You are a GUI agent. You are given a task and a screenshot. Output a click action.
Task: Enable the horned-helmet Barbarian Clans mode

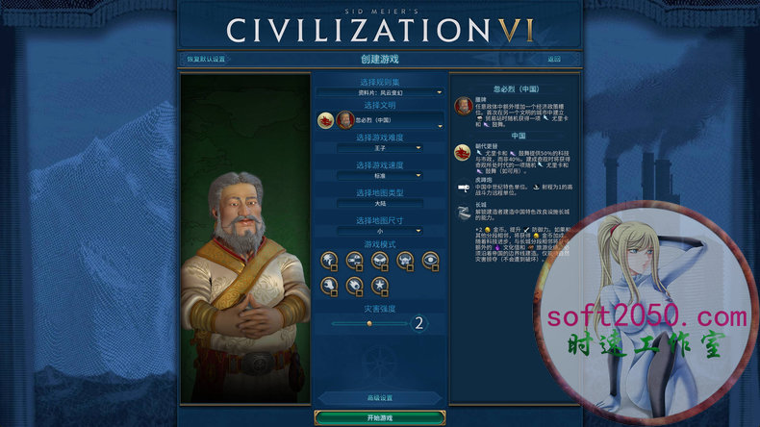pos(405,261)
